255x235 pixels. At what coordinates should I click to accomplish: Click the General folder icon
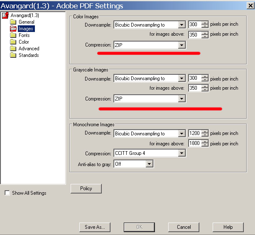(x=13, y=22)
